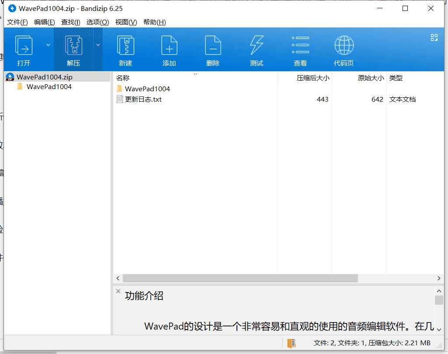
Task: Click the 功能介绍 heading text
Action: coord(144,296)
